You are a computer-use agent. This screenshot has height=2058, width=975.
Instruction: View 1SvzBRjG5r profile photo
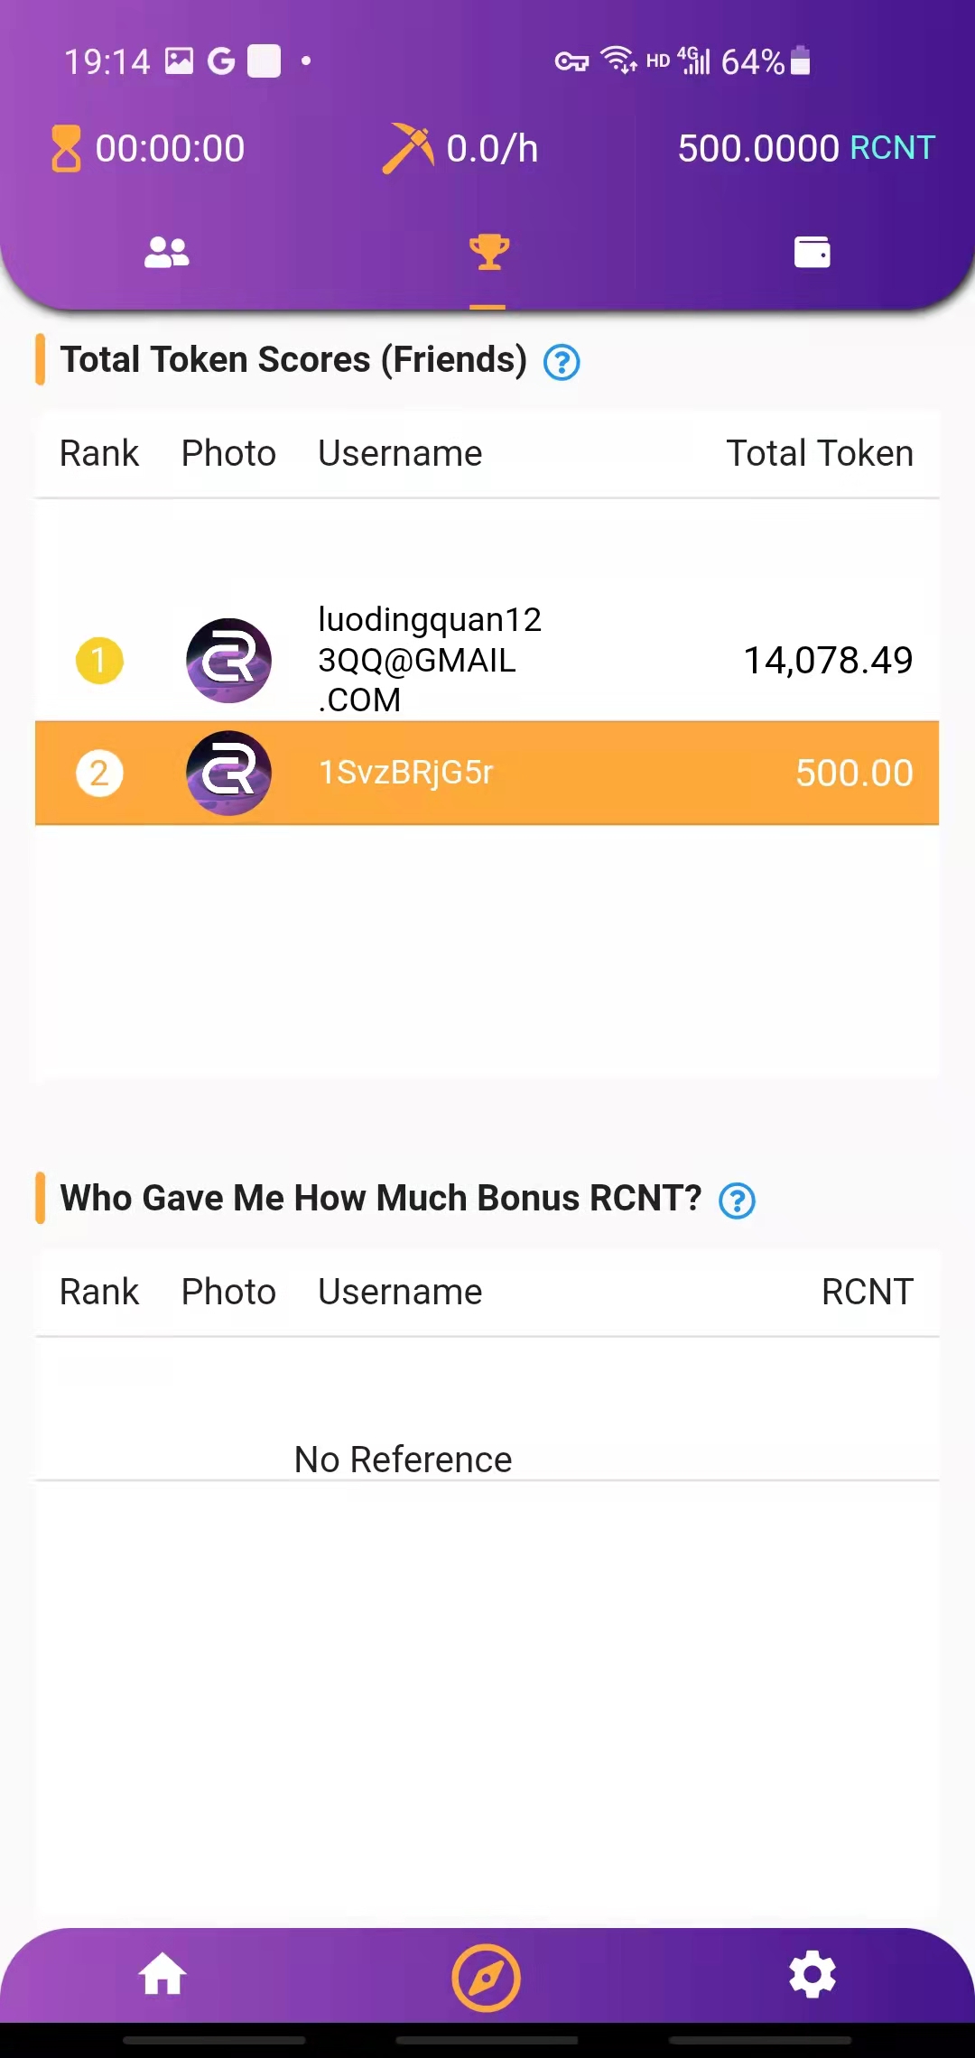pyautogui.click(x=228, y=774)
